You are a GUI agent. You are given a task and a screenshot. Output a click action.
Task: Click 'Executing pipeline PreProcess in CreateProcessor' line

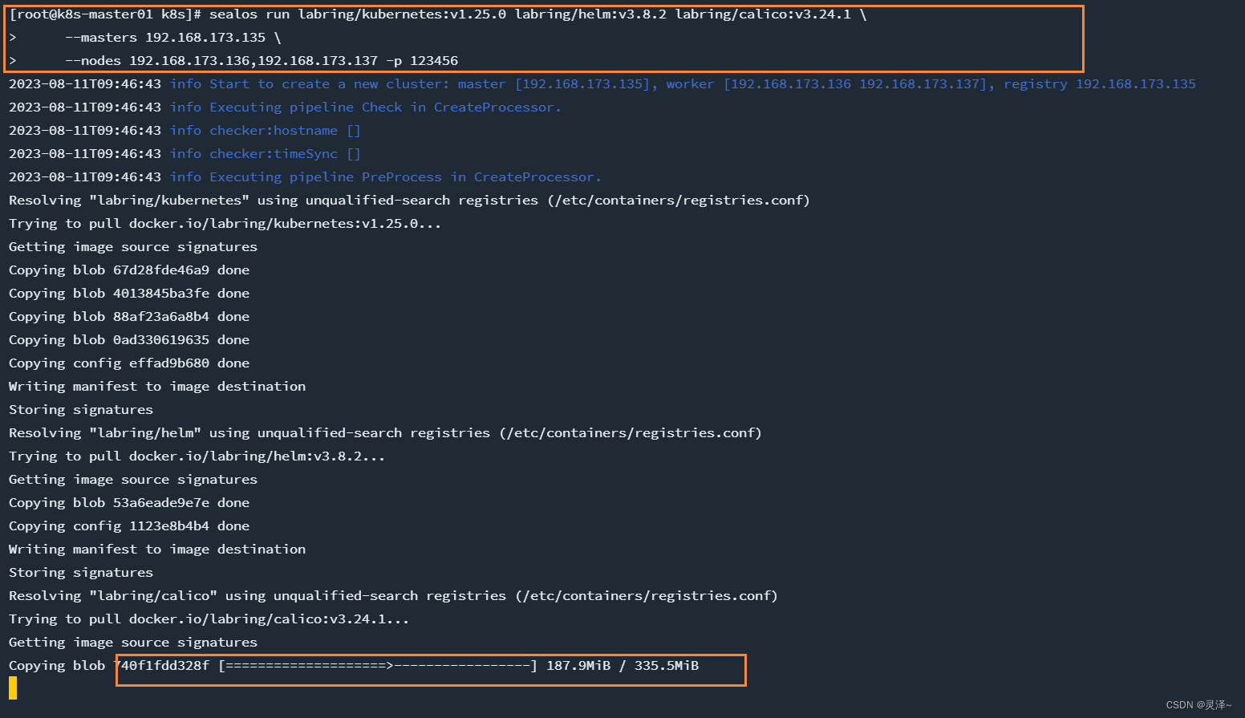coord(305,177)
